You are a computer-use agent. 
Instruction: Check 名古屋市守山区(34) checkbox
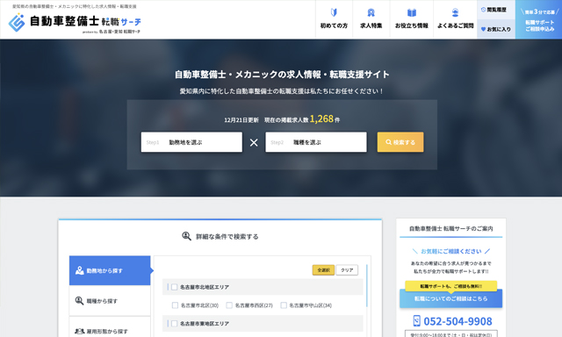click(x=284, y=305)
